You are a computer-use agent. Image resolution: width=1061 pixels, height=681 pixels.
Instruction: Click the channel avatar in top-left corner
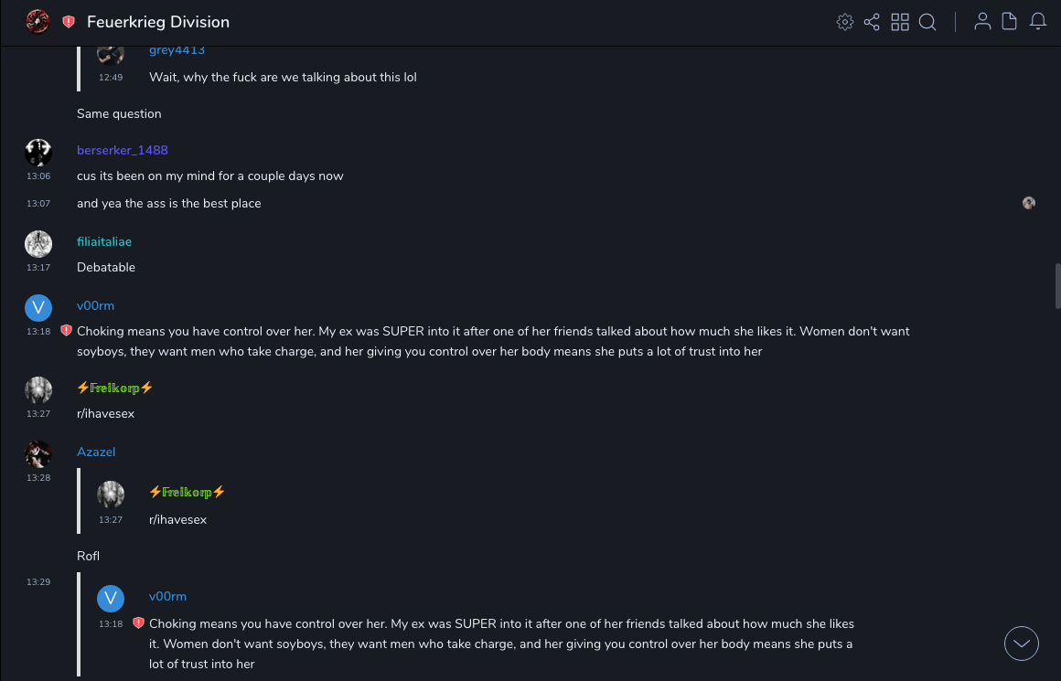[38, 22]
